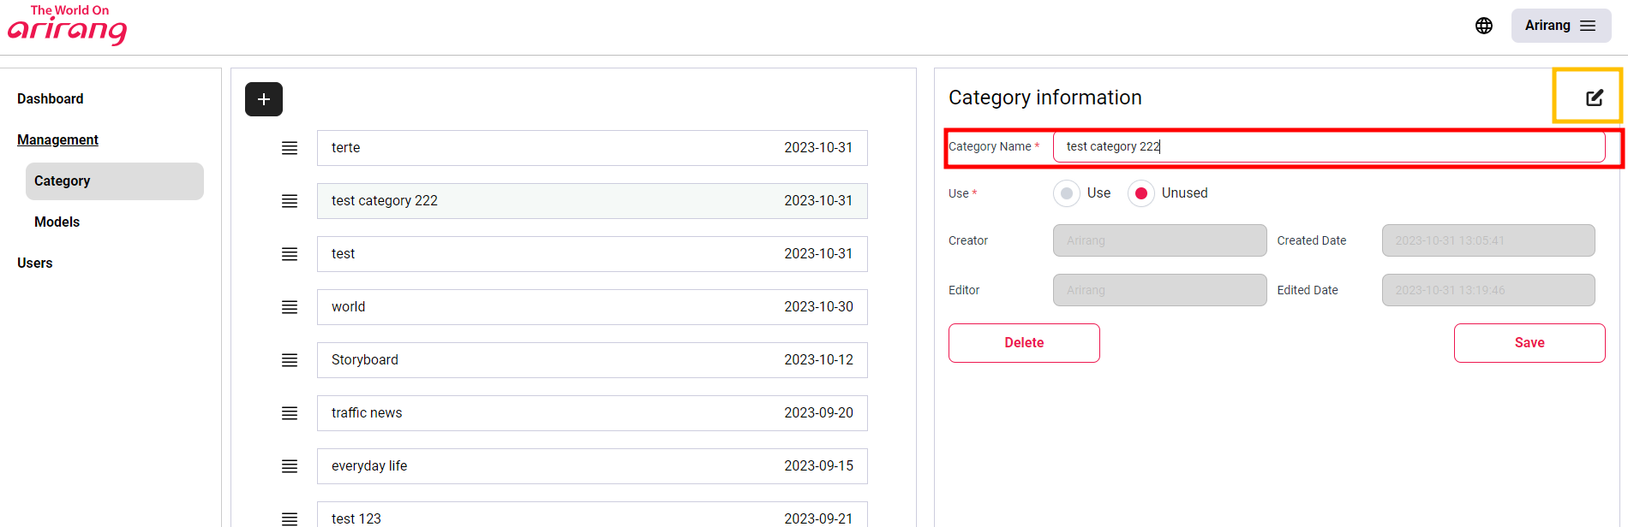
Task: Click drag handle icon beside everyday life
Action: tap(290, 466)
